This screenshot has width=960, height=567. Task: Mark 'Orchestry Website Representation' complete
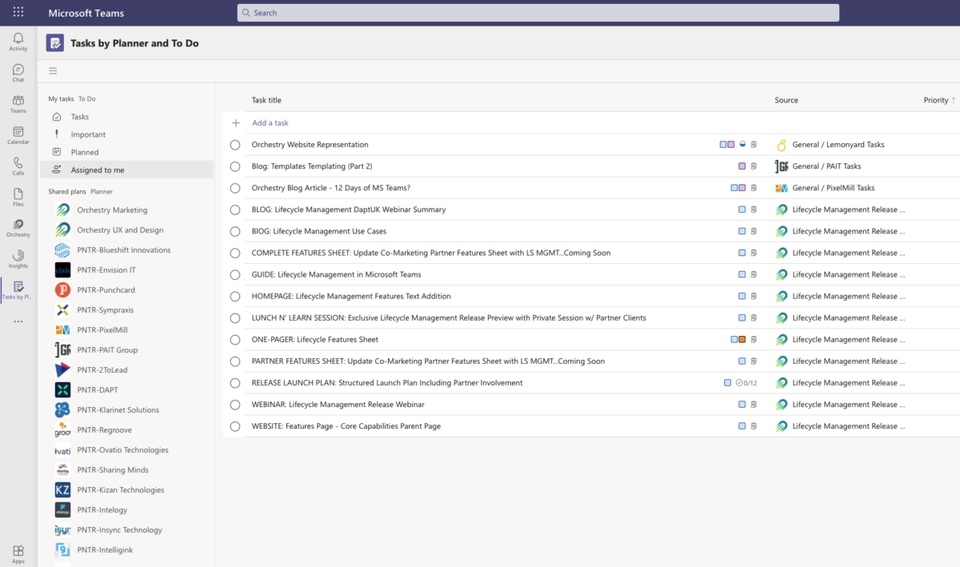click(234, 145)
